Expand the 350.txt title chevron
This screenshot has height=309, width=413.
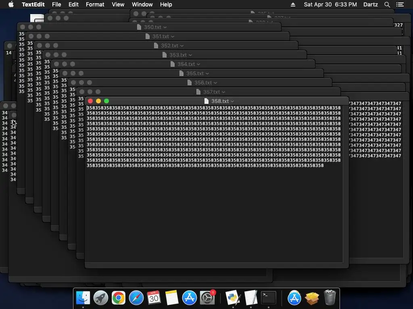point(165,28)
